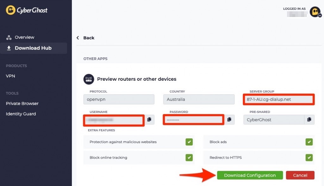Open the account avatar menu
This screenshot has width=324, height=186.
pyautogui.click(x=315, y=12)
